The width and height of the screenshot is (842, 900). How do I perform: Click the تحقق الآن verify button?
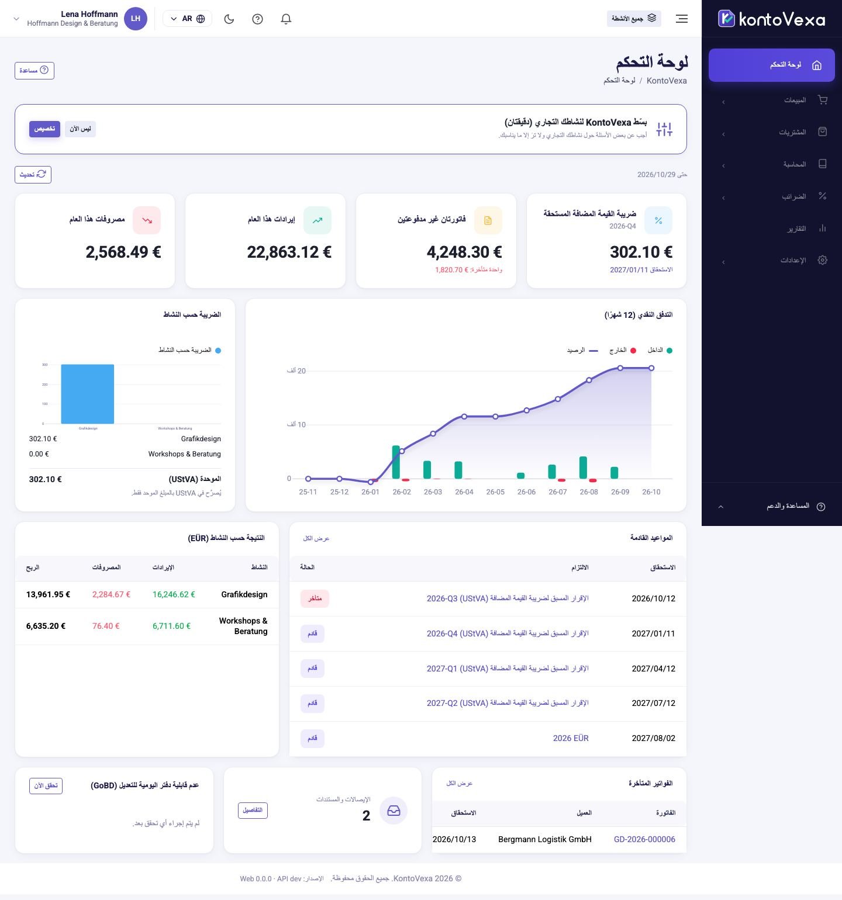[46, 785]
